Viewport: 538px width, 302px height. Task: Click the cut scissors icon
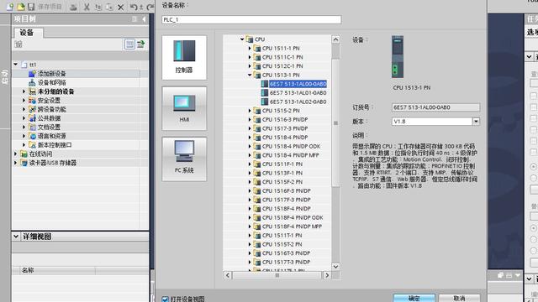(87, 7)
